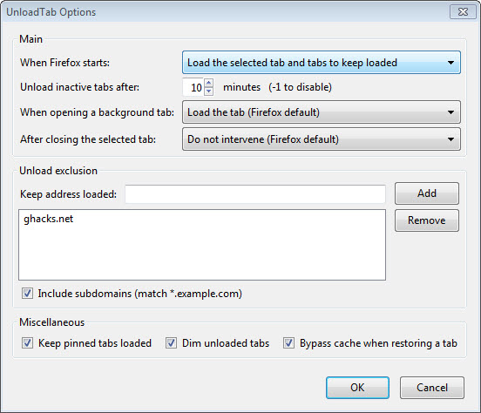Viewport: 481px width, 413px height.
Task: Increase inactive tab unload minutes with up arrow
Action: [209, 83]
